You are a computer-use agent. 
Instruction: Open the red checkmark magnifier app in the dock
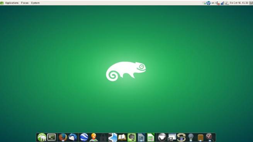[210, 137]
